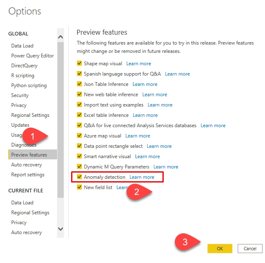Open Learn more for Json Table Inference
The height and width of the screenshot is (263, 265).
[x=145, y=84]
